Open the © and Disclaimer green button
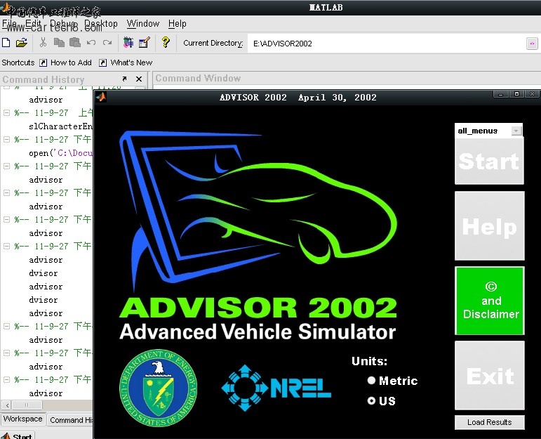The image size is (541, 439). 490,301
